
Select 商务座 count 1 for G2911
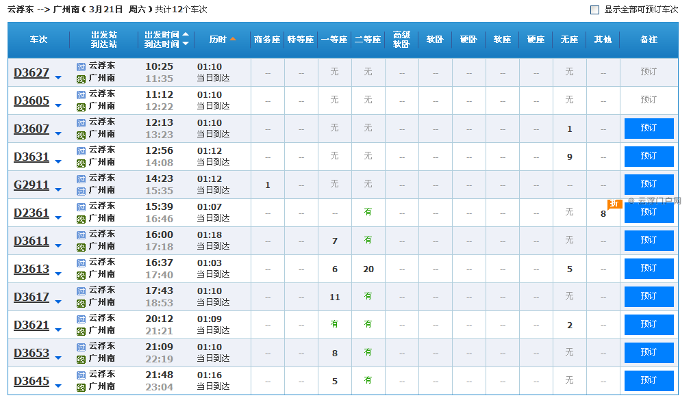pyautogui.click(x=268, y=185)
